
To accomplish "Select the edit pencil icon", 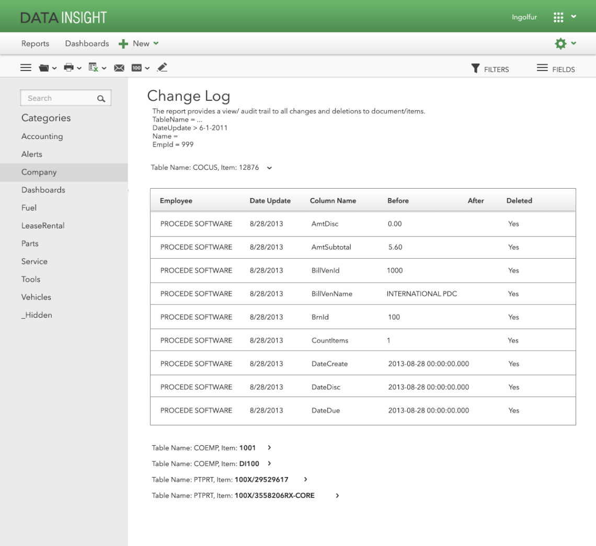I will (x=162, y=67).
